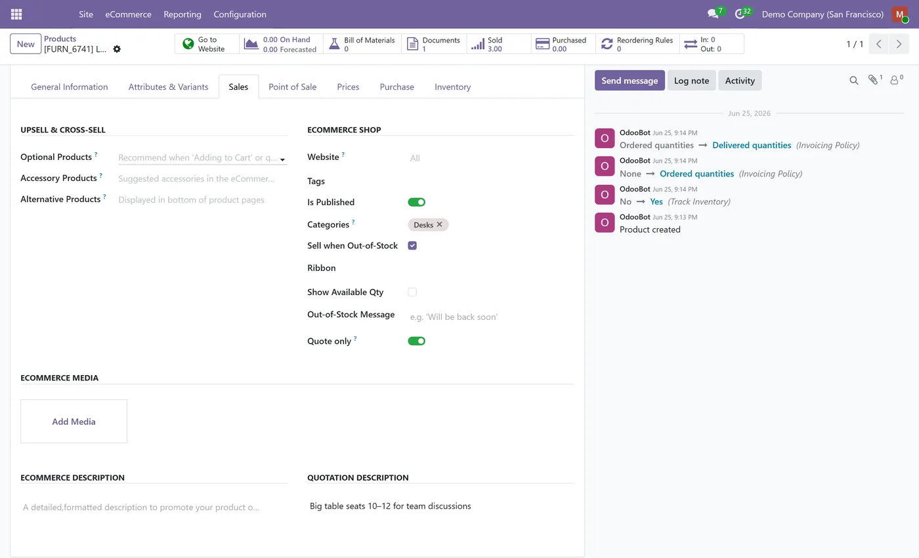Viewport: 919px width, 558px height.
Task: Open the Company switcher Demo Company (San Francisco)
Action: [822, 14]
